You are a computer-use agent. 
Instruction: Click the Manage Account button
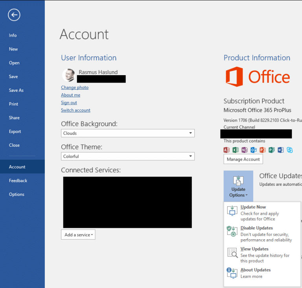click(x=243, y=159)
